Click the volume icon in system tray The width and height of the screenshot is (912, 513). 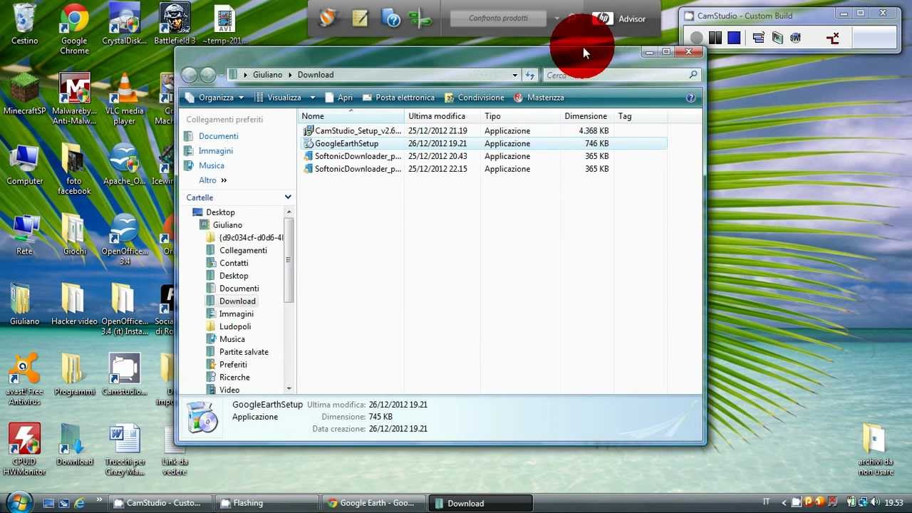pos(876,503)
